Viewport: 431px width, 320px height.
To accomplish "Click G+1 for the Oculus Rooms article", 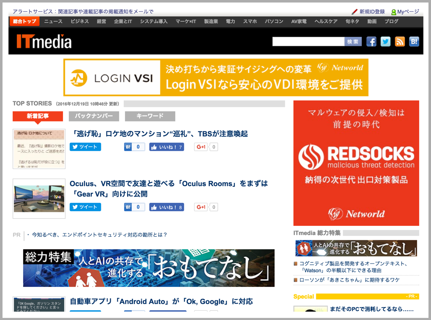I will click(x=201, y=207).
